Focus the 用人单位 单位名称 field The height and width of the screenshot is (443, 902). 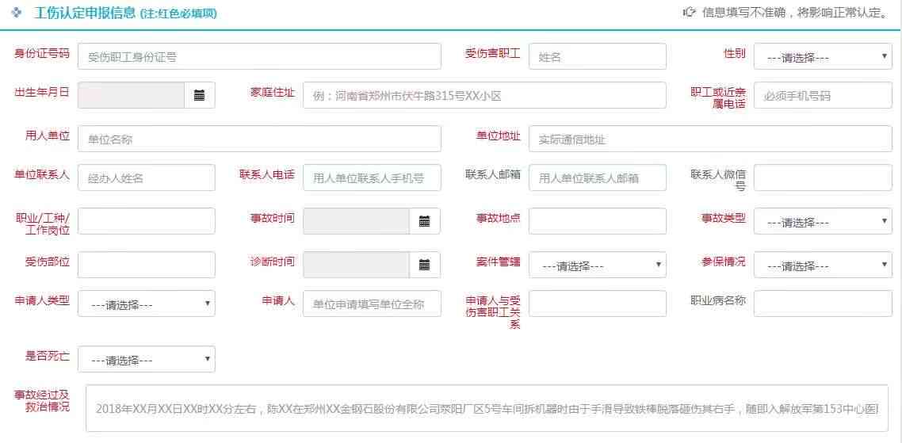259,139
